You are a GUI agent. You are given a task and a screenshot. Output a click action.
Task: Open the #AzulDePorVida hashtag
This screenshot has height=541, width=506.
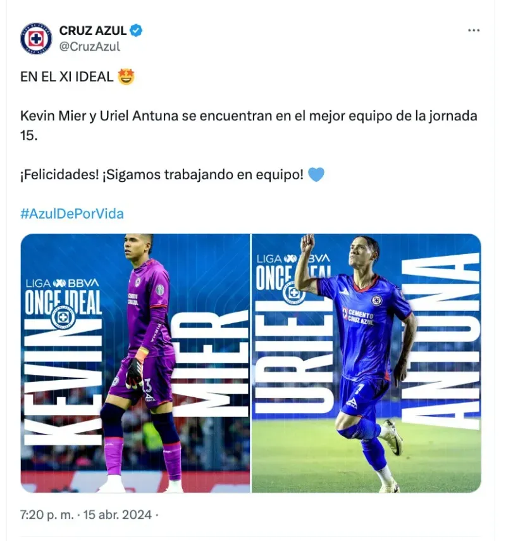tap(72, 213)
